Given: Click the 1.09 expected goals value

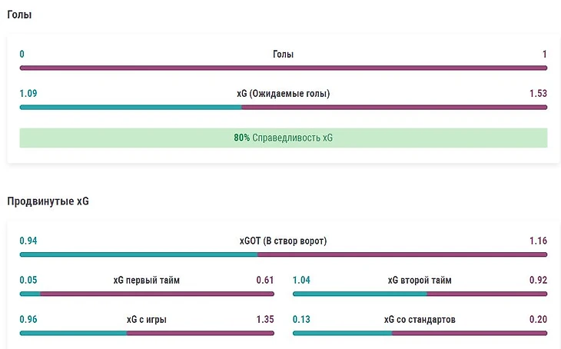Looking at the screenshot, I should (x=28, y=94).
